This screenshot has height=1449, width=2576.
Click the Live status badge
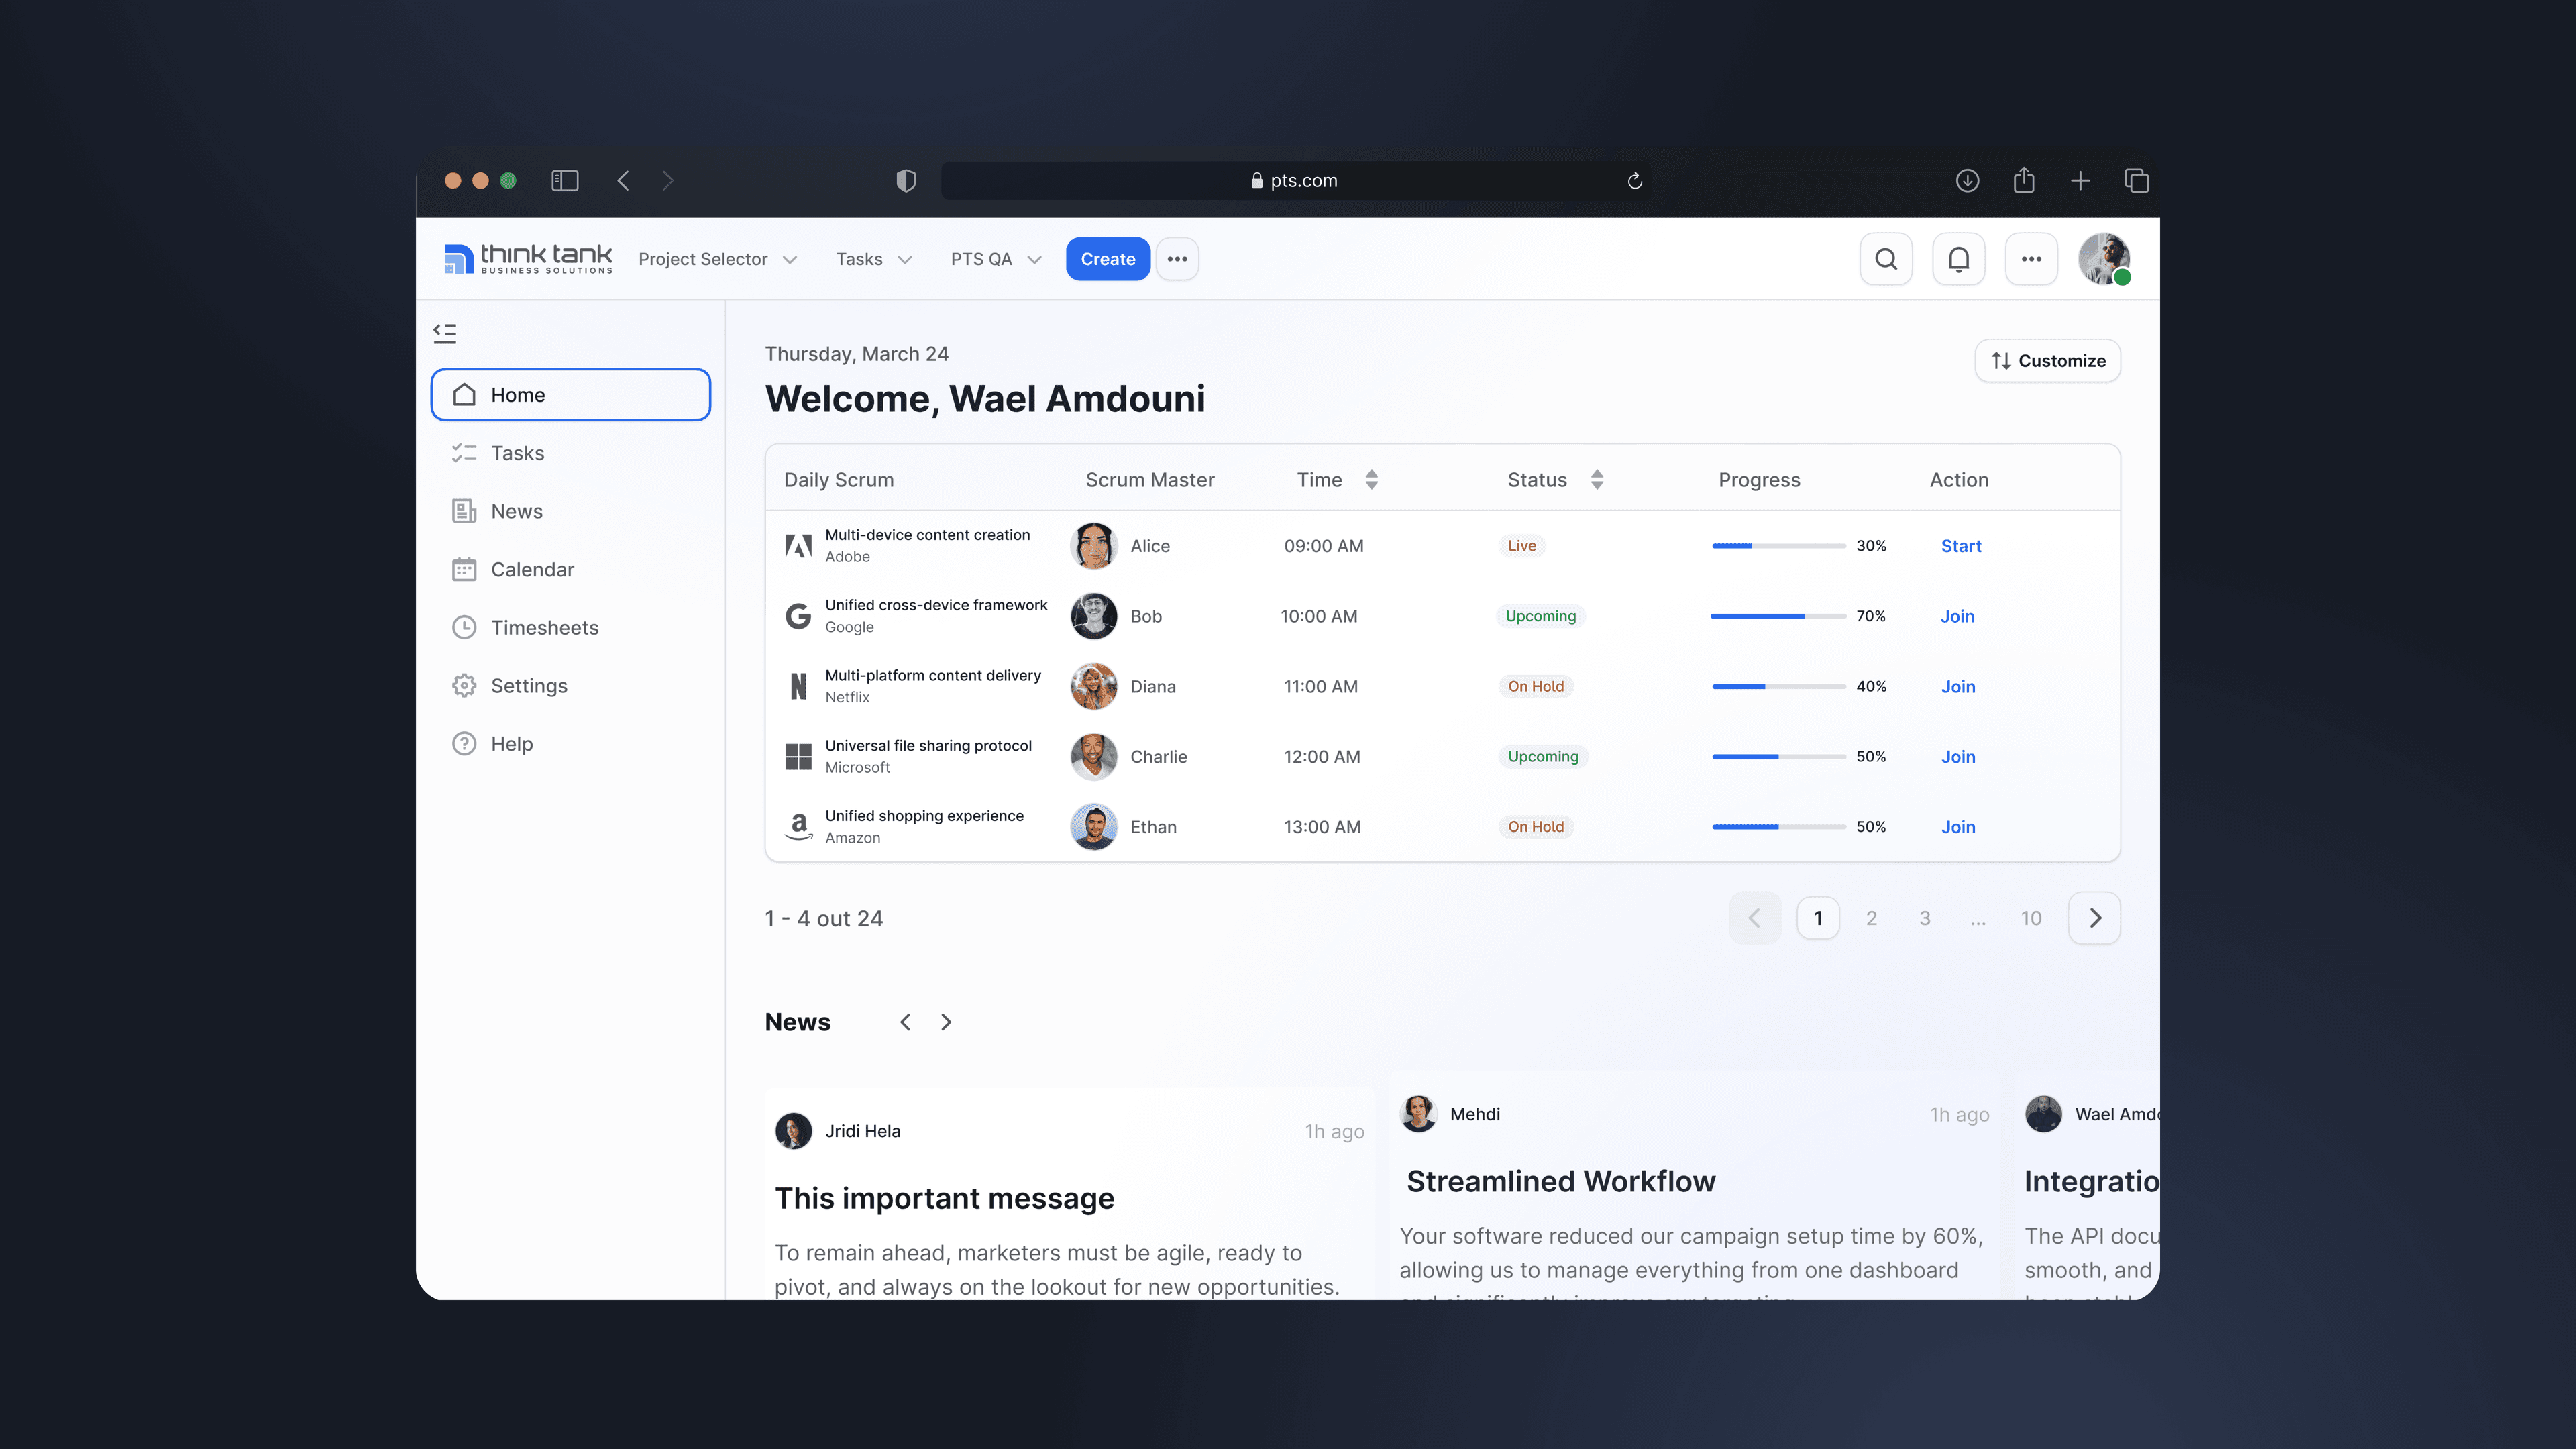pos(1522,546)
